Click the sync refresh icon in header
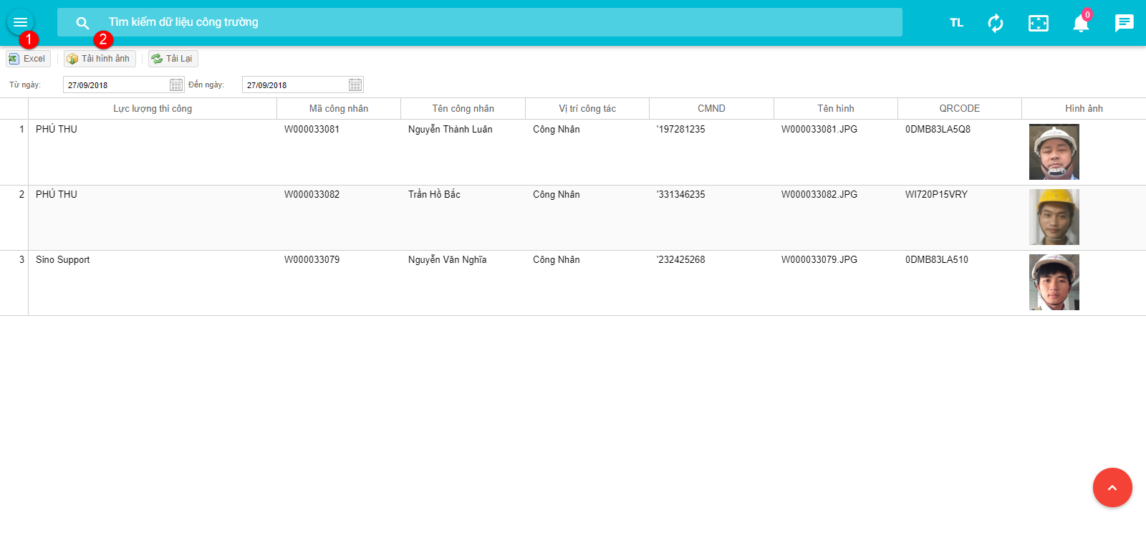 tap(996, 23)
